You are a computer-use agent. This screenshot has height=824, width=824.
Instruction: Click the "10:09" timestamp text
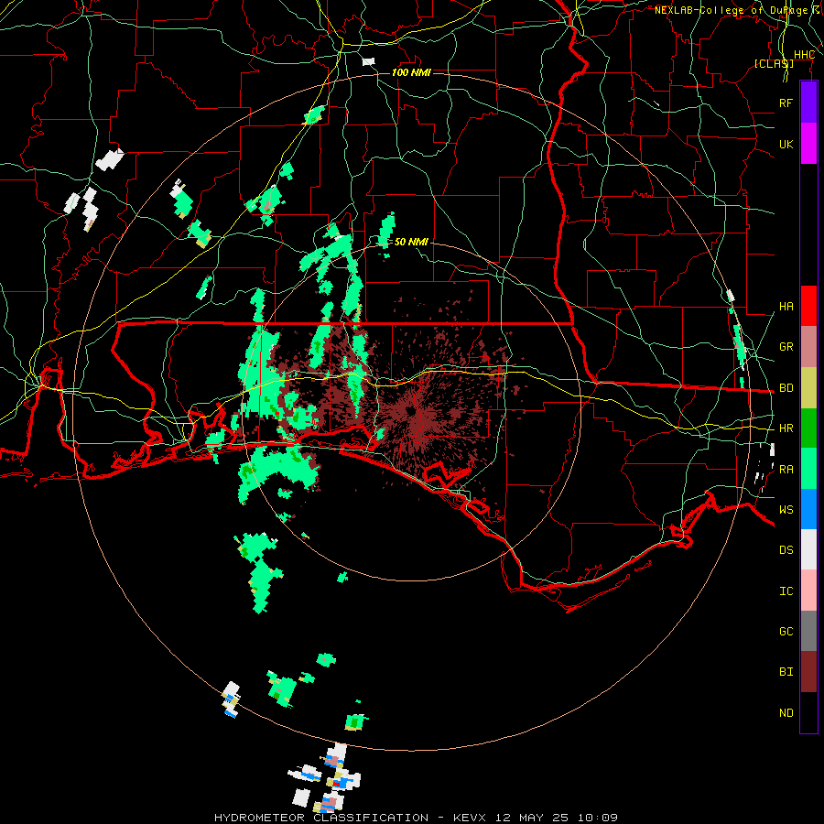pyautogui.click(x=598, y=818)
